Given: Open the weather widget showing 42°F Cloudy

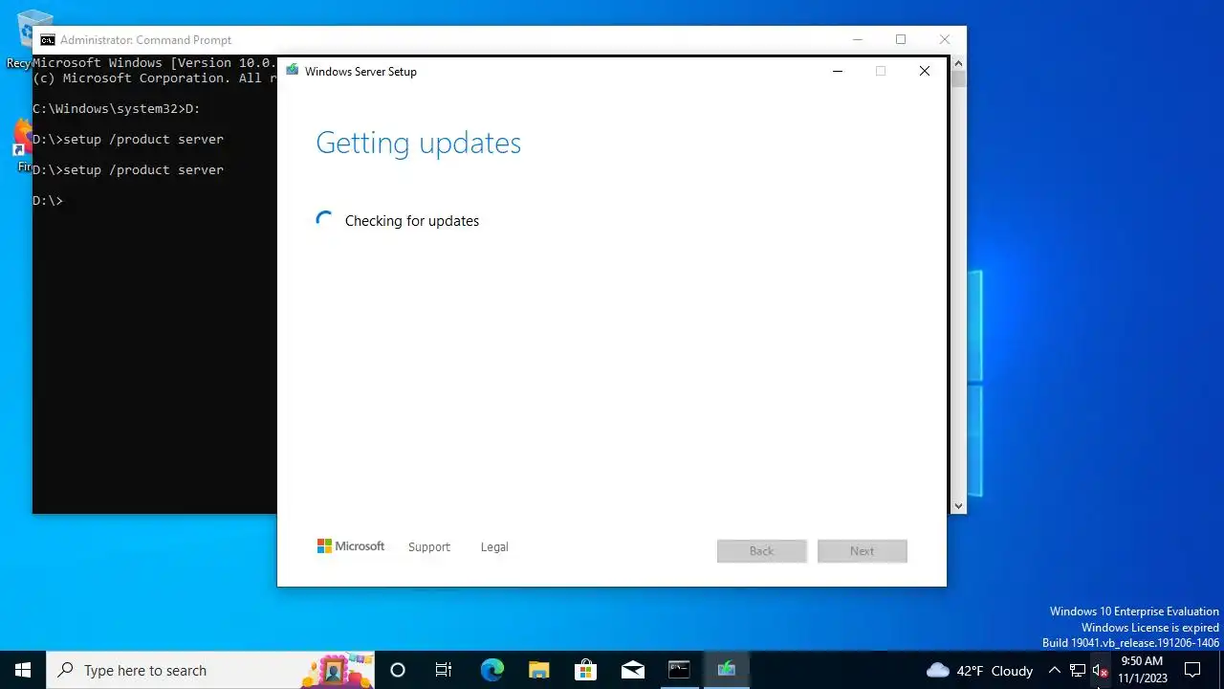Looking at the screenshot, I should [980, 670].
